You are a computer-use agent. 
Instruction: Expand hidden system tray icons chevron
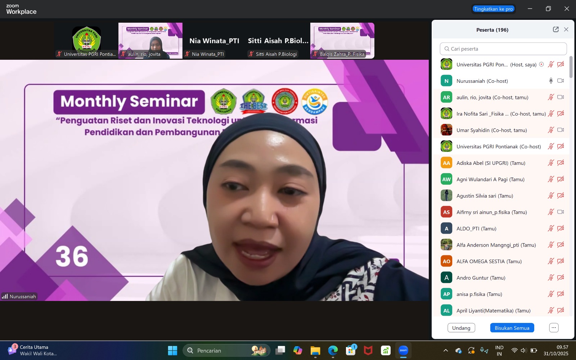coord(445,351)
